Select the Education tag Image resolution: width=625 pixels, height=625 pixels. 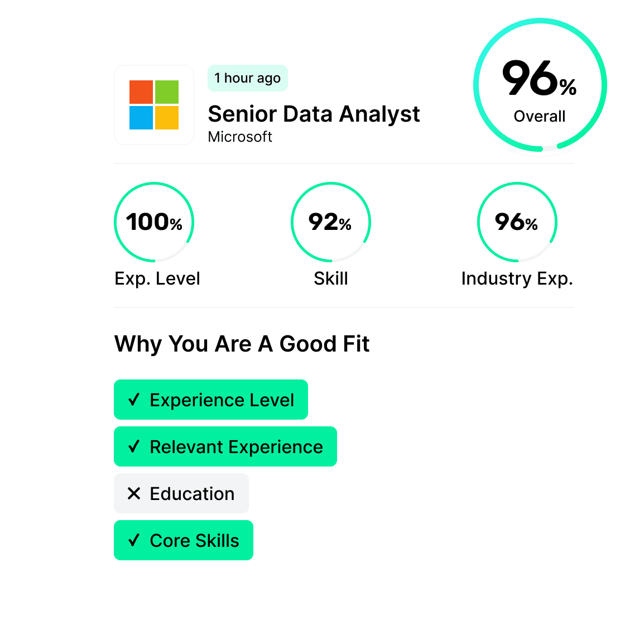(181, 493)
